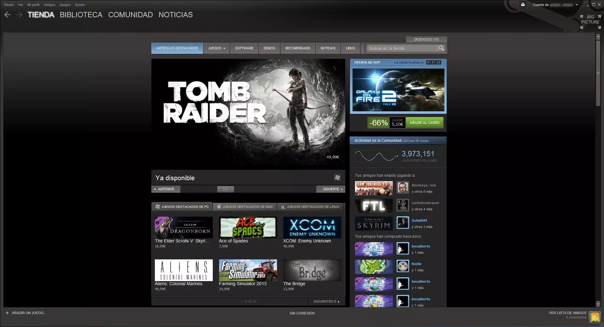This screenshot has height=327, width=604.
Task: Open the Ace of Spades cover image
Action: click(x=248, y=227)
